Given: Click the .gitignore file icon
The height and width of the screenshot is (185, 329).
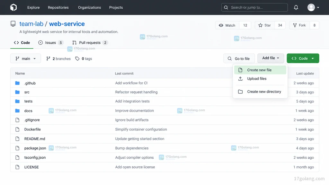Looking at the screenshot, I should pos(17,120).
